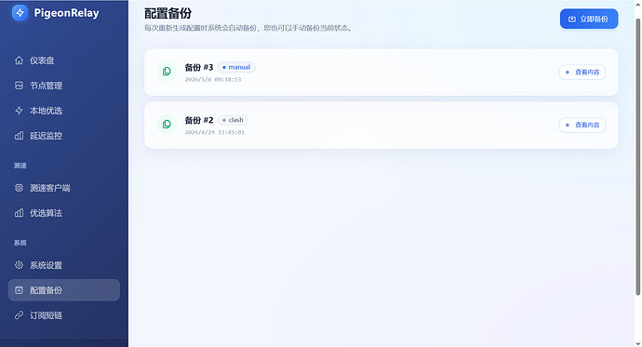
Task: Click the gear icon beside 系统设置
Action: [19, 265]
